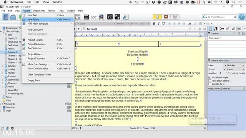Image resolution: width=246 pixels, height=138 pixels.
Task: Click the highlight color pen icon
Action: 195,24
